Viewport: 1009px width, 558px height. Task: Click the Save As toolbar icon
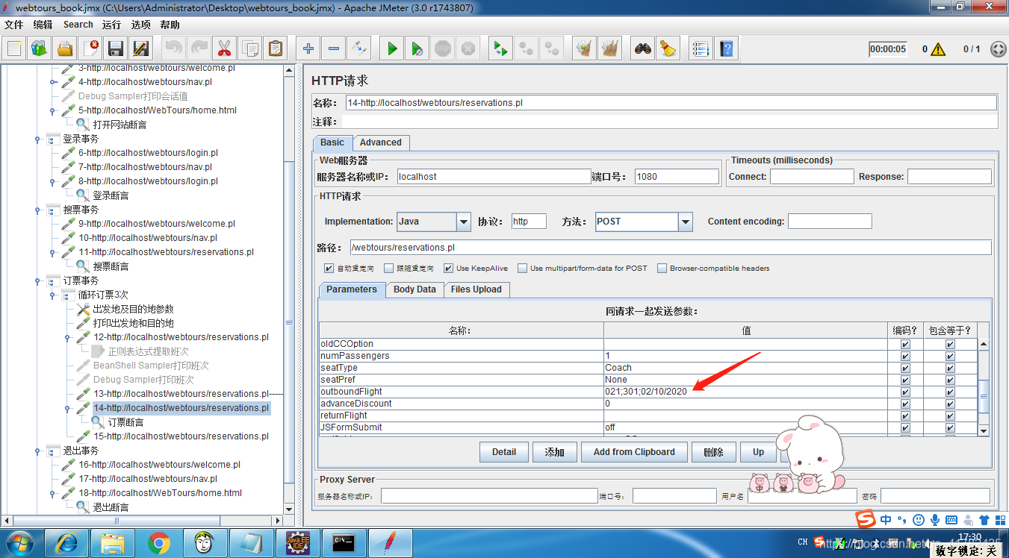point(140,49)
